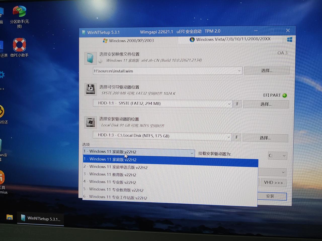
Task: Open File Explorer from the taskbar
Action: [10, 217]
